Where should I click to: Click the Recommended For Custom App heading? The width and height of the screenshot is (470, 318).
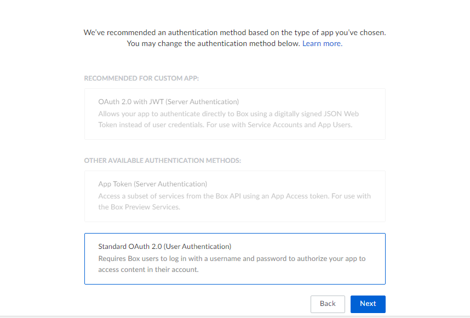[141, 78]
